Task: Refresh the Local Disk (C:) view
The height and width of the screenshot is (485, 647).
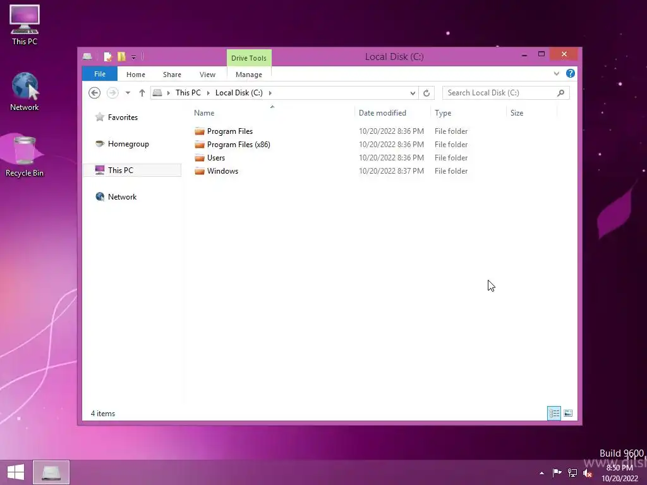Action: tap(426, 93)
